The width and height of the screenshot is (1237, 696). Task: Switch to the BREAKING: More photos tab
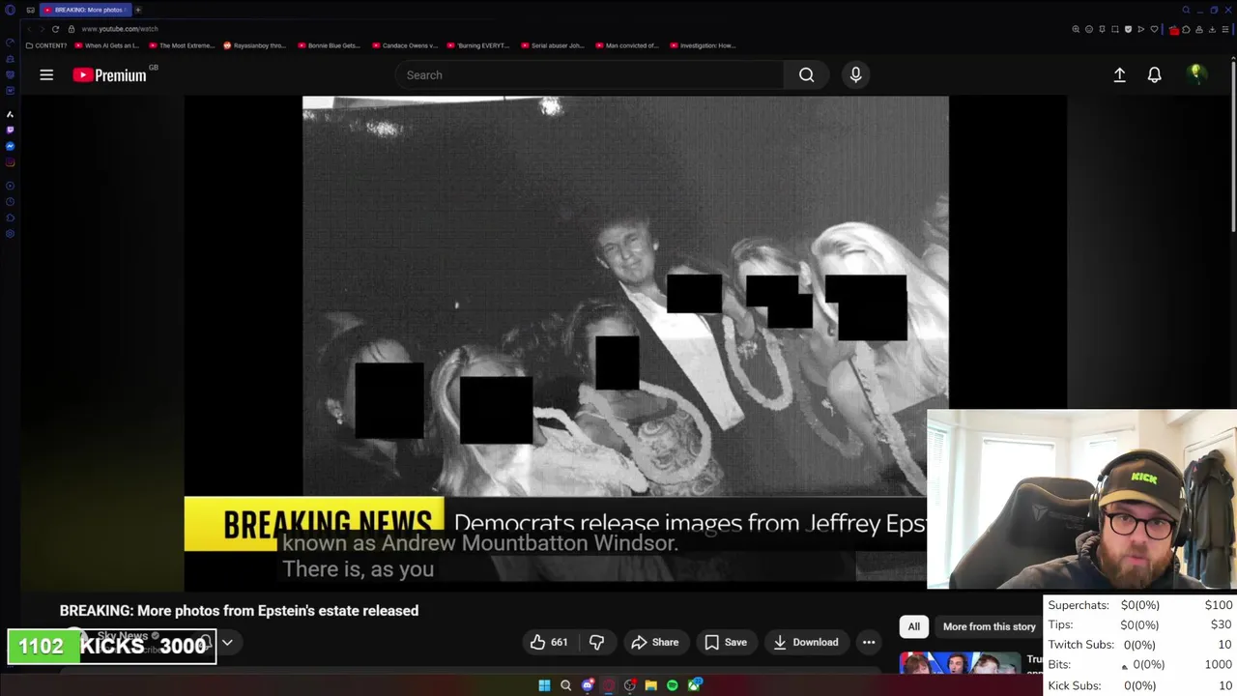pos(86,10)
